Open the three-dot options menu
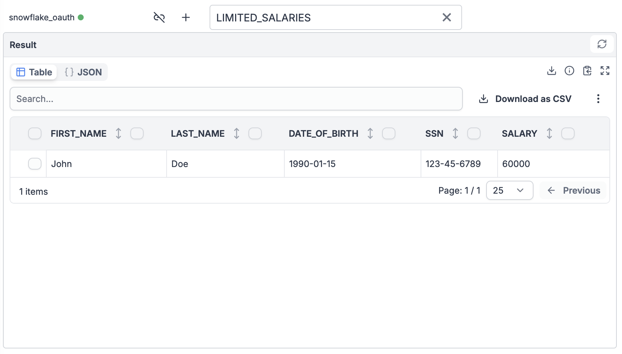Image resolution: width=622 pixels, height=354 pixels. pyautogui.click(x=598, y=99)
